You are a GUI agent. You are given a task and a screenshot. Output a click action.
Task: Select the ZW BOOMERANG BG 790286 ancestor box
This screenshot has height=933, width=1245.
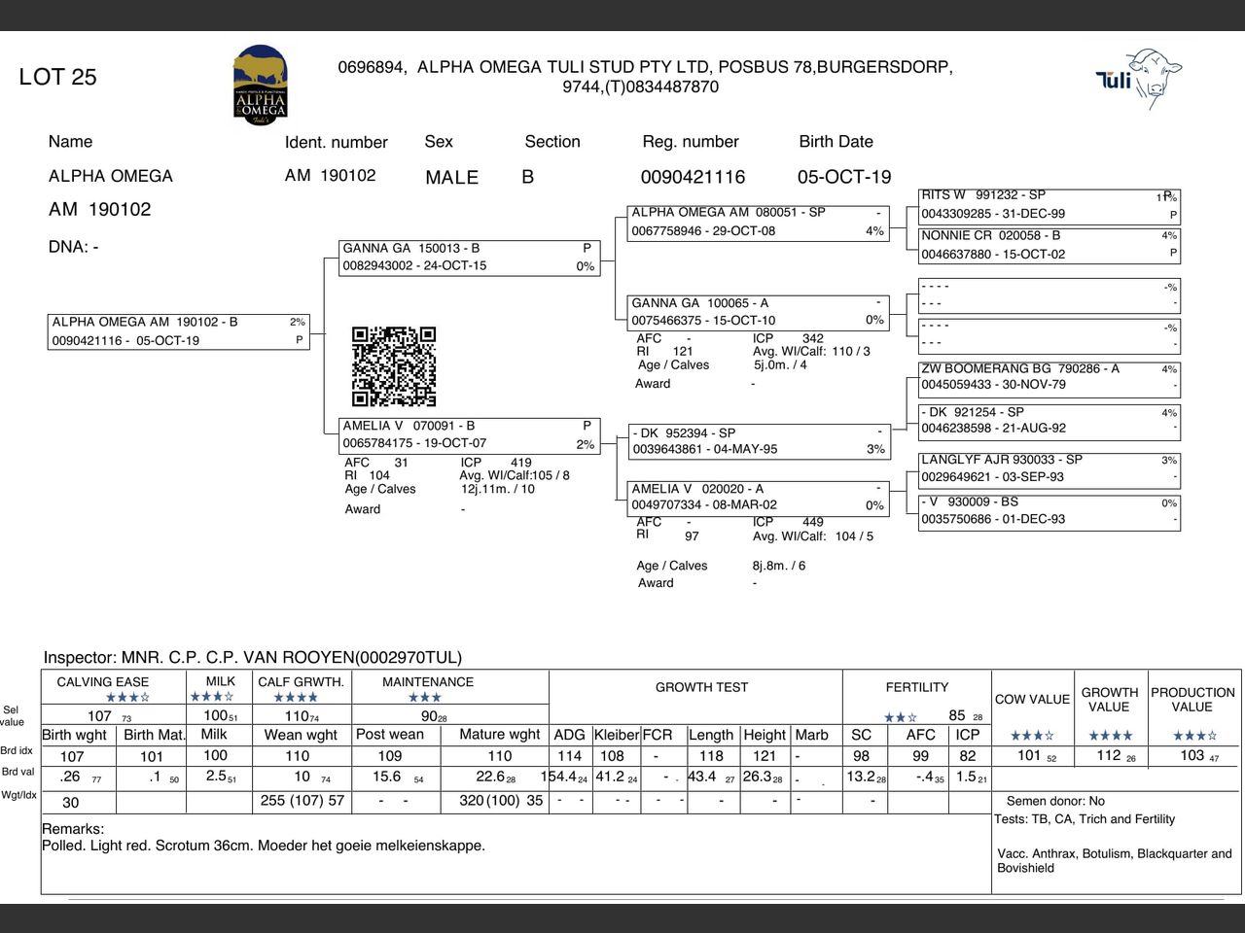tap(1049, 377)
